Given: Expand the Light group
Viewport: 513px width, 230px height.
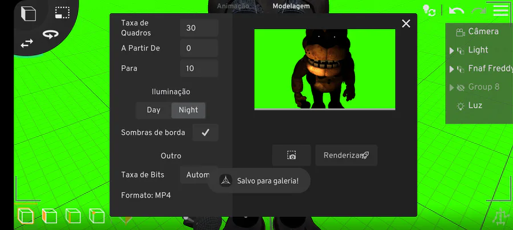Looking at the screenshot, I should click(451, 51).
